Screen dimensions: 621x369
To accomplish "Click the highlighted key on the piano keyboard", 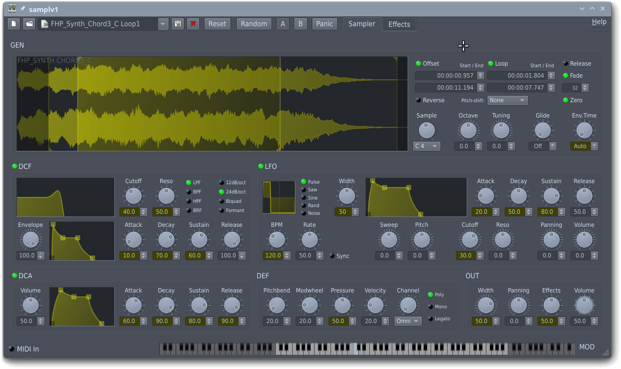I will 355,350.
